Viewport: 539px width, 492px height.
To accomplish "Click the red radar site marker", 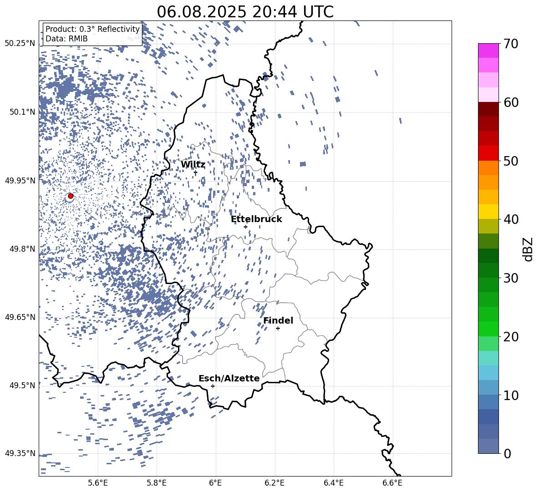I will coord(71,196).
